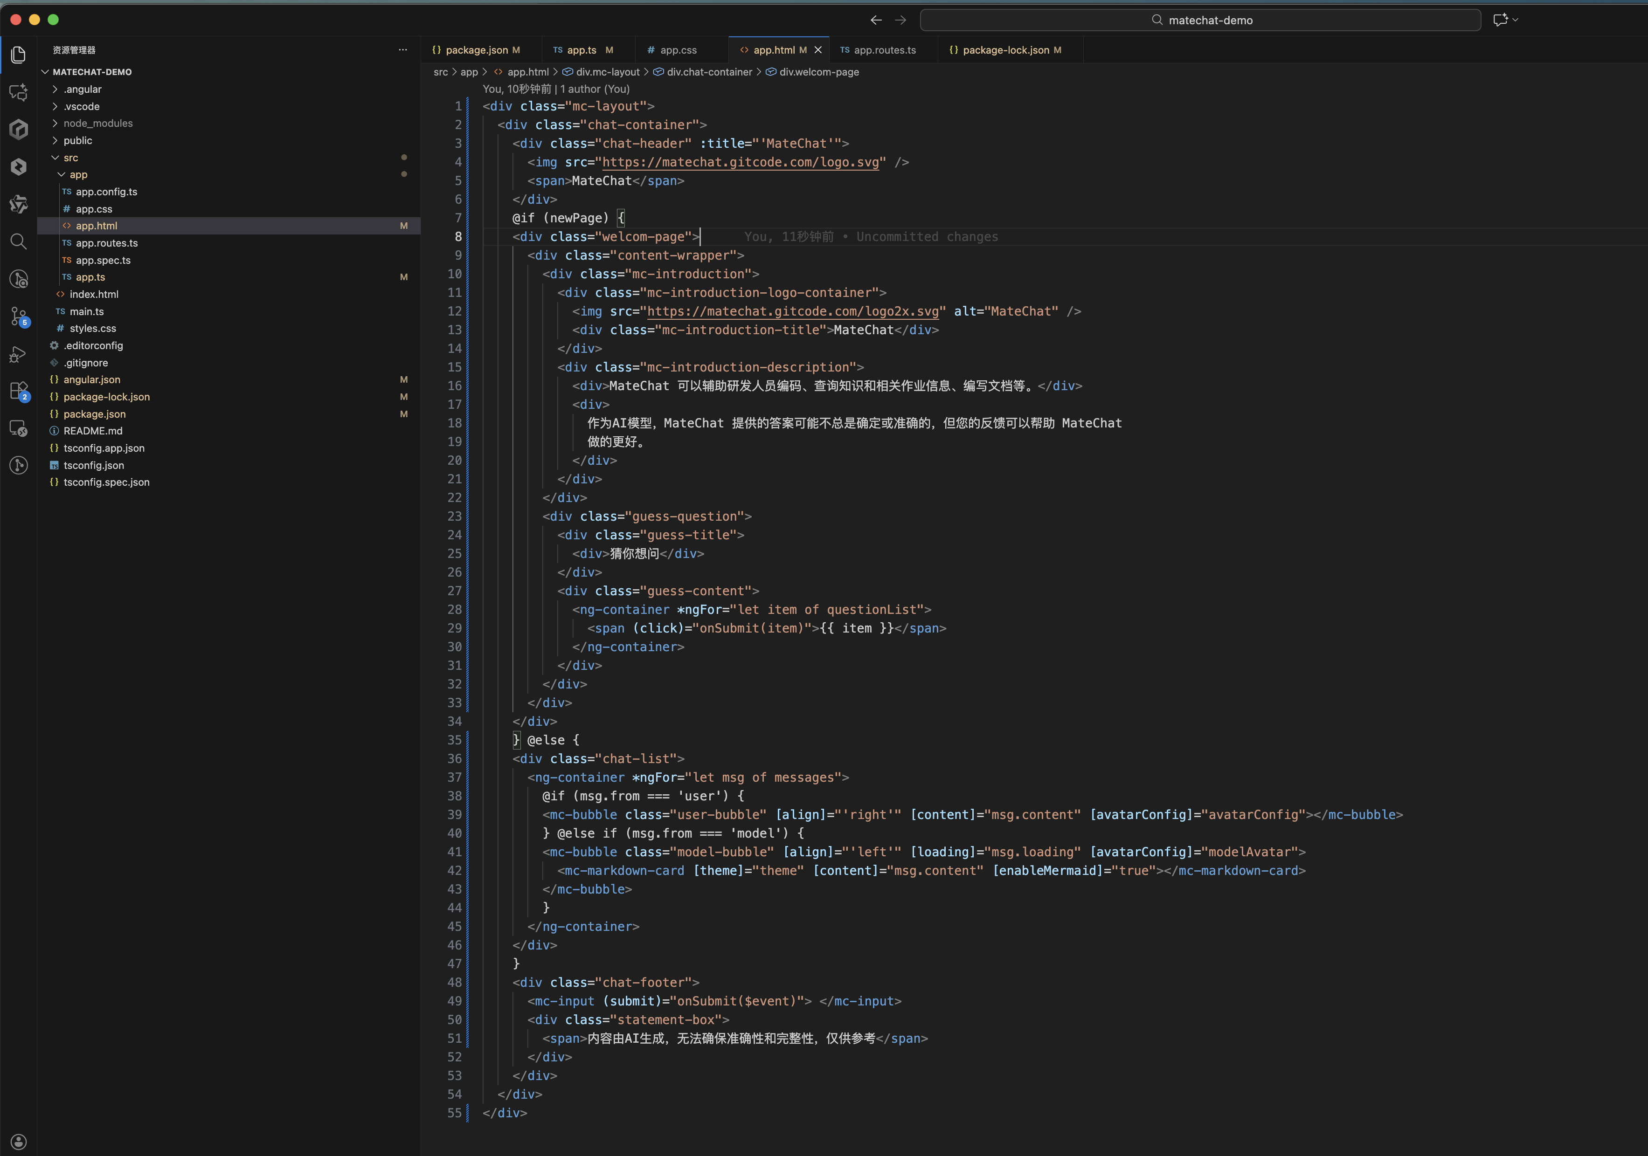The image size is (1648, 1156).
Task: Open the Extensions view
Action: 19,391
